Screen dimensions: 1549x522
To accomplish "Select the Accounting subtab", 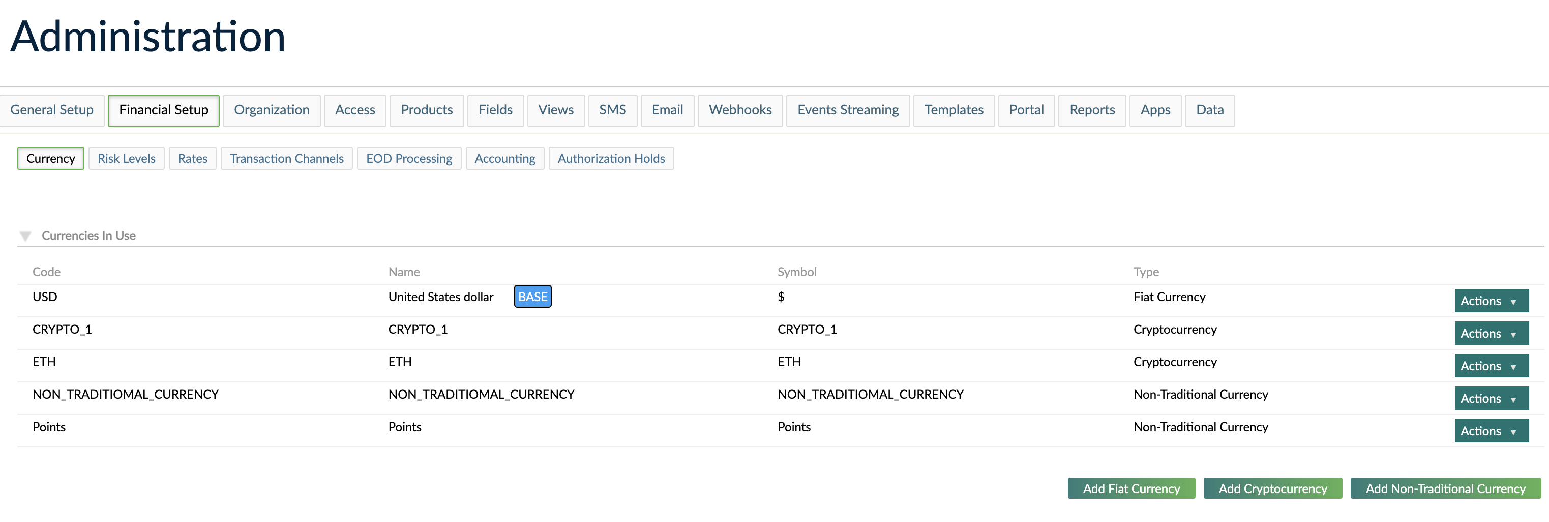I will (x=504, y=158).
